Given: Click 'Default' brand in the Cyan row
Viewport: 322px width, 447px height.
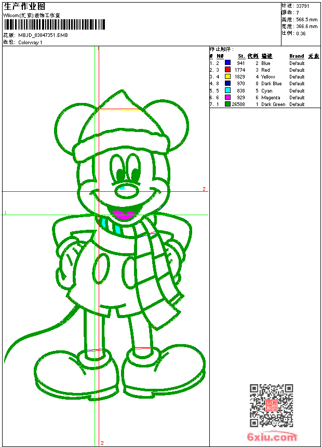Looking at the screenshot, I should 297,91.
